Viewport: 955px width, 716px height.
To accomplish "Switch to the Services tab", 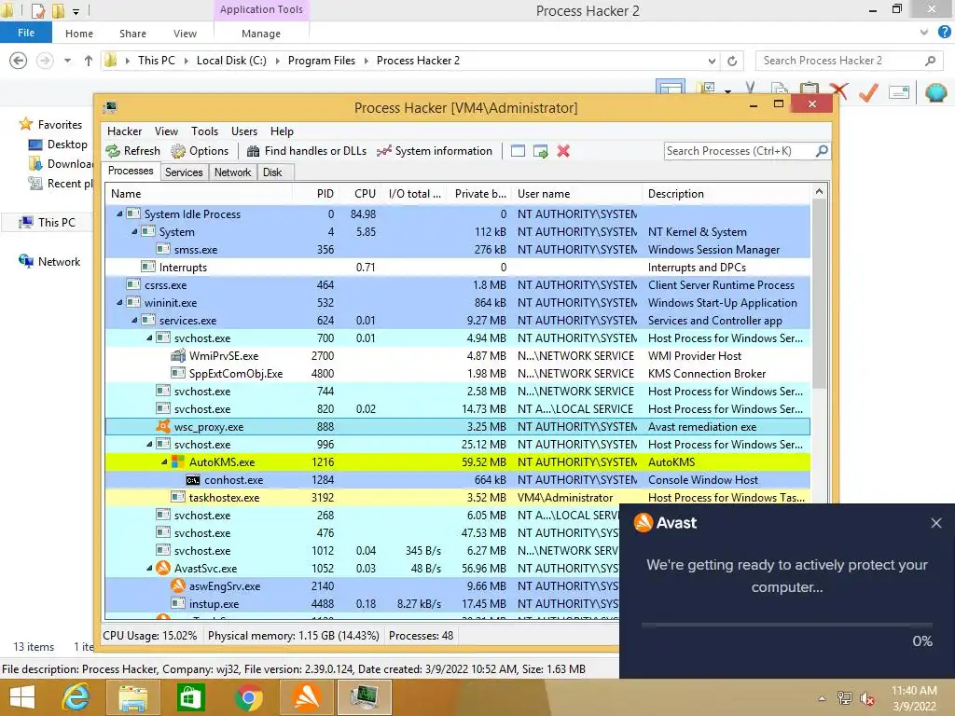I will pyautogui.click(x=184, y=172).
